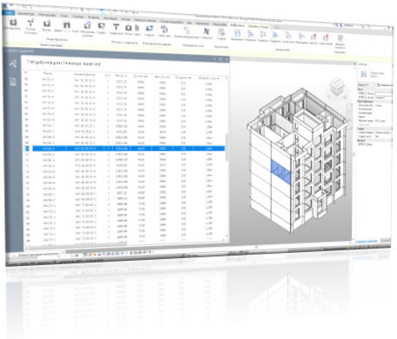Click the leftmost large ribbon tool icon

point(12,23)
